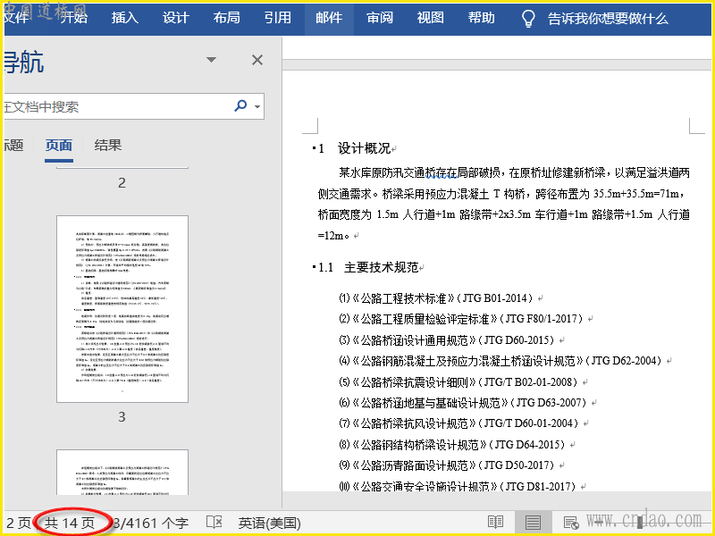Screen dimensions: 715x536
Task: Switch to Print Layout view icon
Action: 533,523
